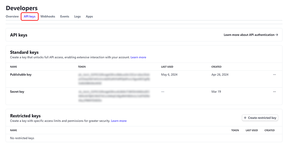
Task: Click Learn more link under Standard keys
Action: (x=138, y=57)
